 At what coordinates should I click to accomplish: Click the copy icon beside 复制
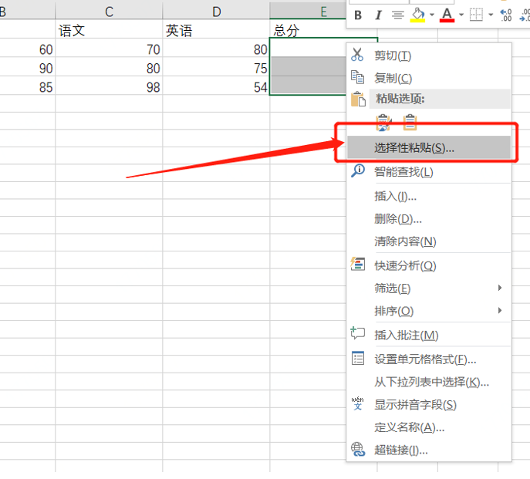coord(358,77)
